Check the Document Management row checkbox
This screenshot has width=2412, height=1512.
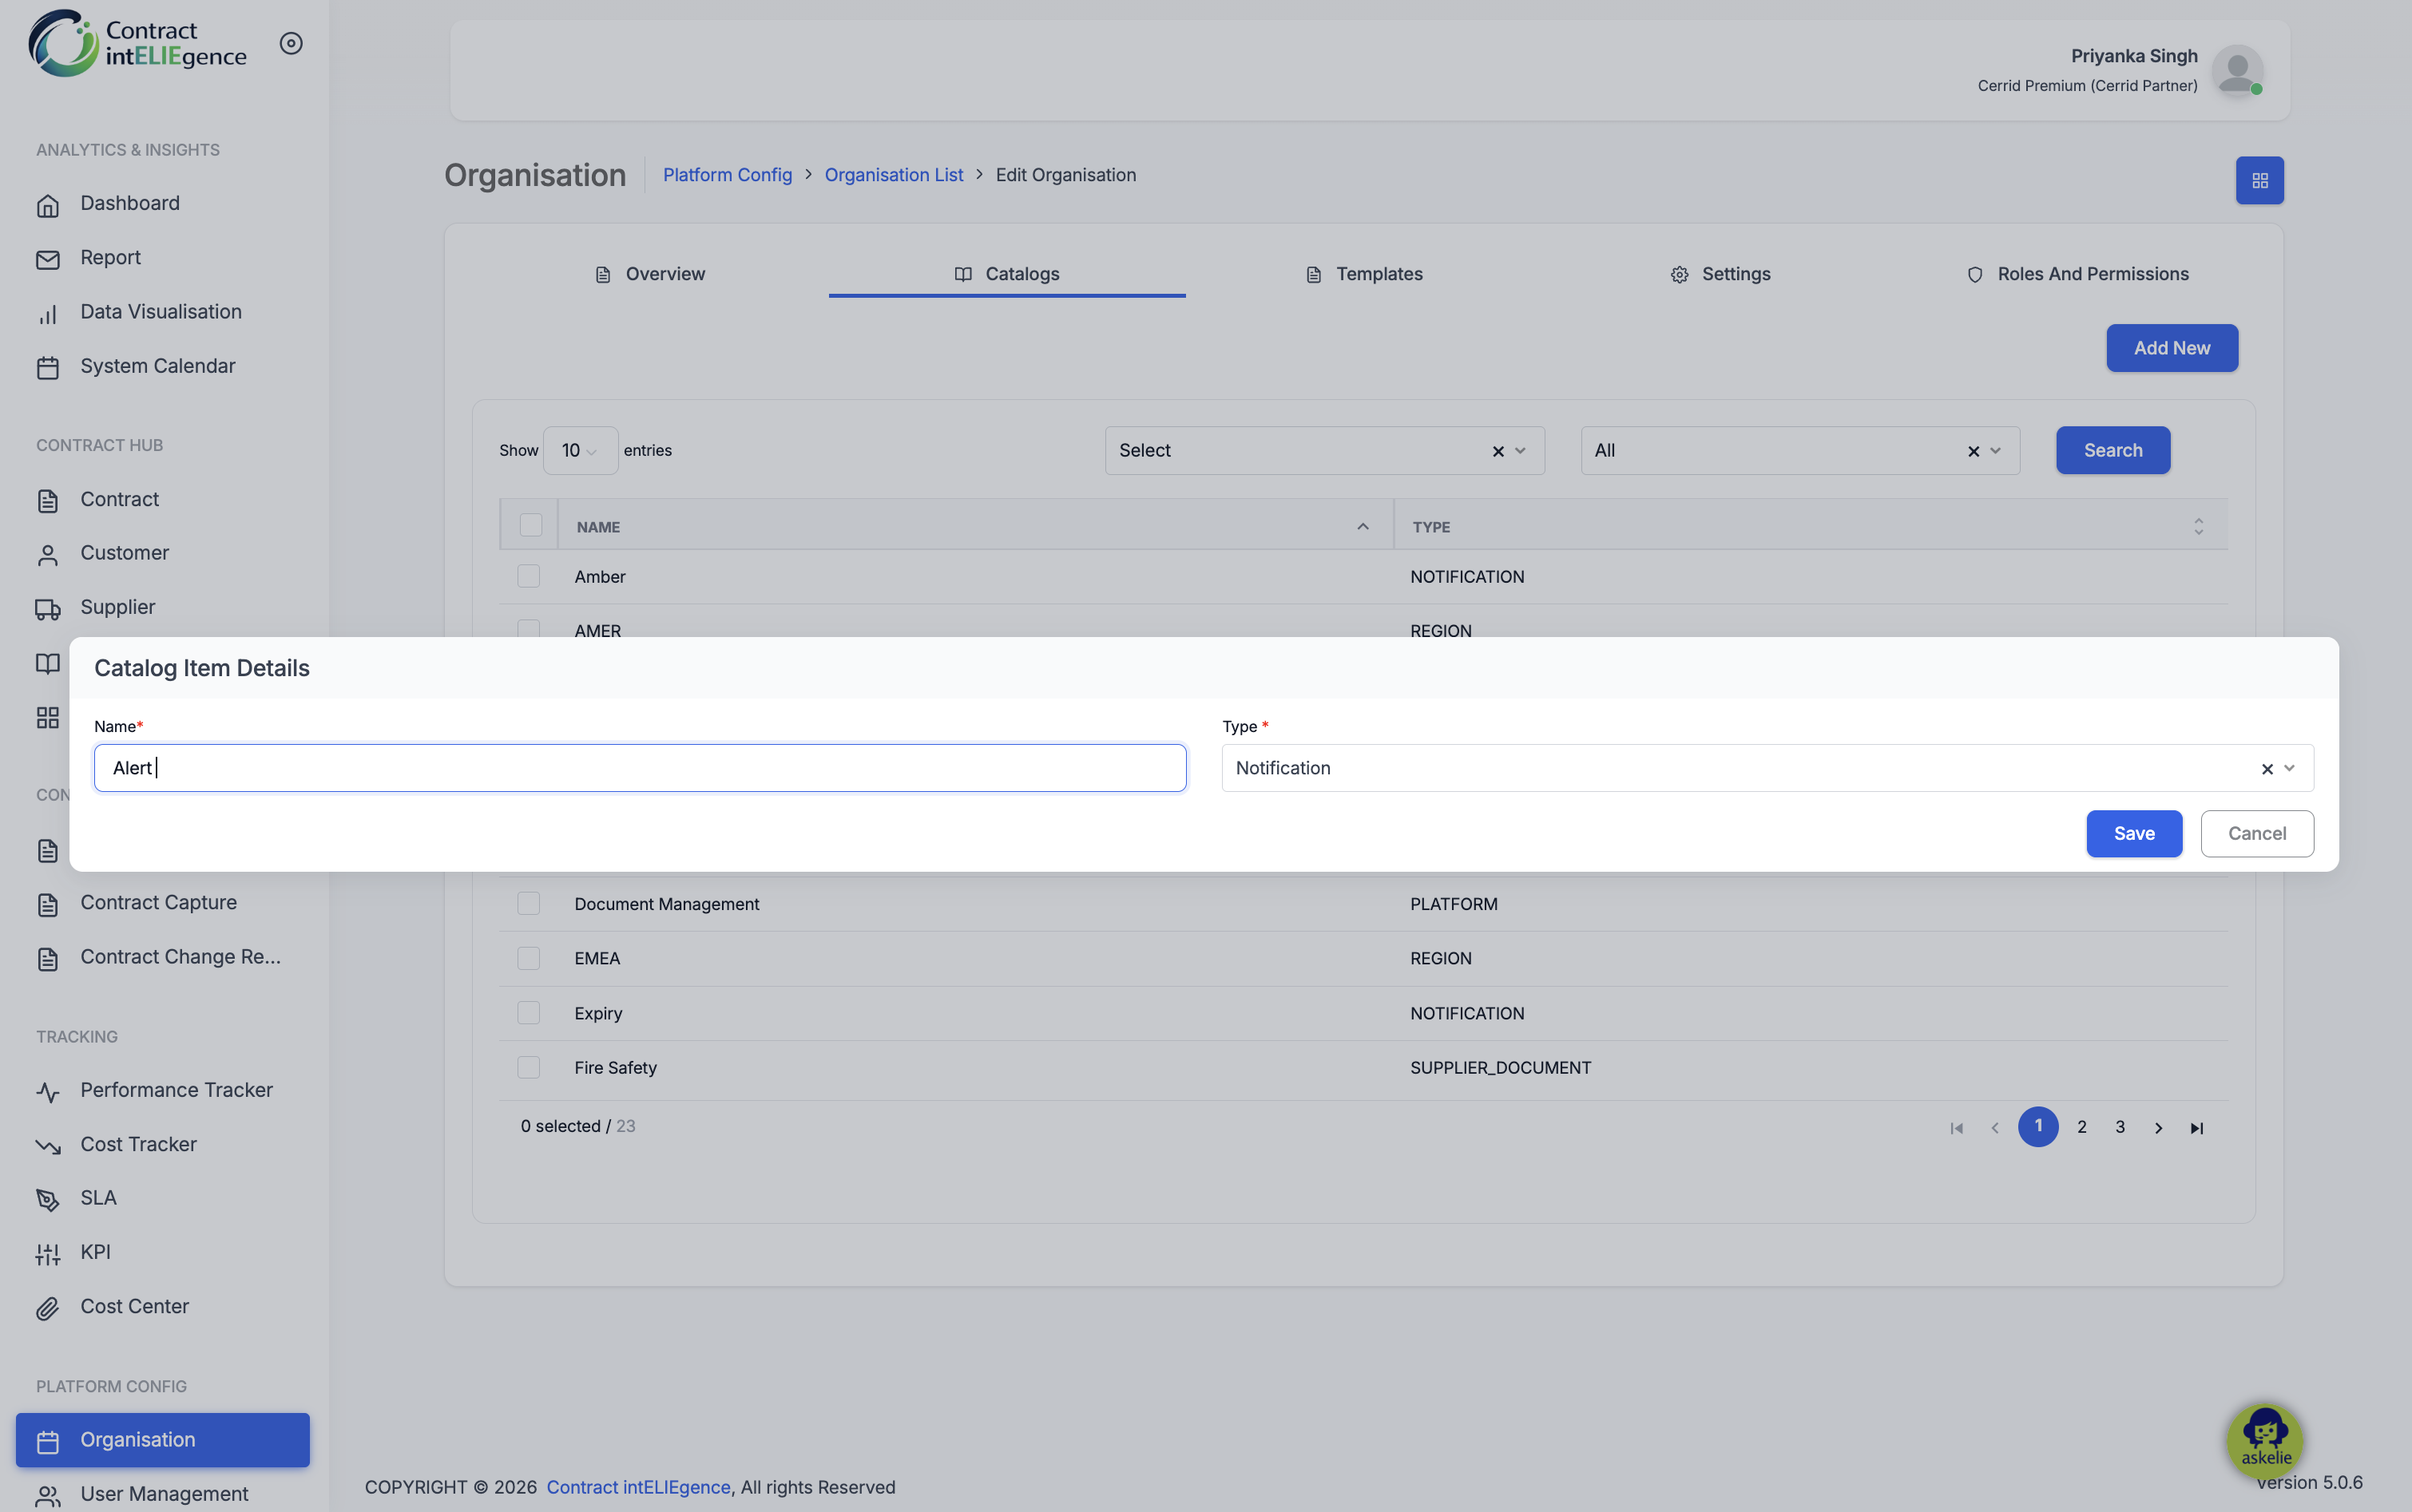[x=528, y=903]
